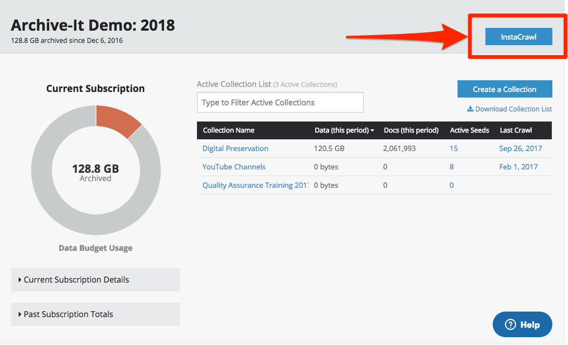
Task: Expand Past Subscription Totals
Action: 95,314
